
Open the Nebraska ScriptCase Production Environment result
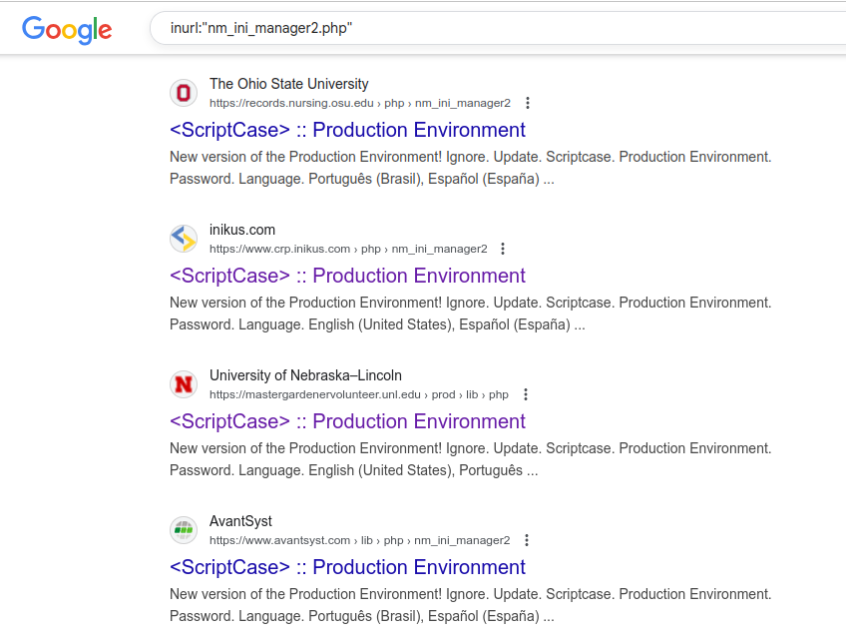[347, 421]
